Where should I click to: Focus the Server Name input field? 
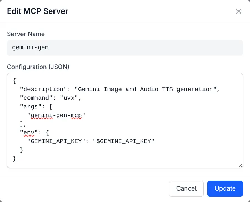coord(125,47)
